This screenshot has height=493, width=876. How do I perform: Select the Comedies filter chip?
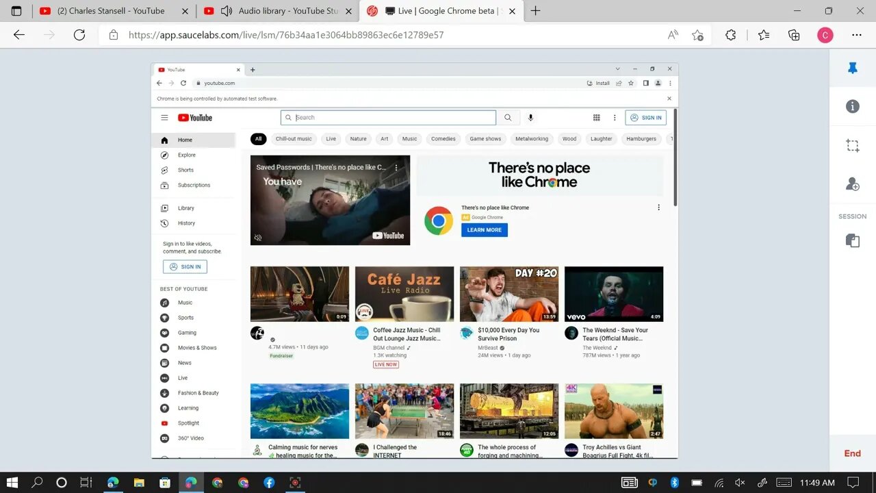coord(443,139)
